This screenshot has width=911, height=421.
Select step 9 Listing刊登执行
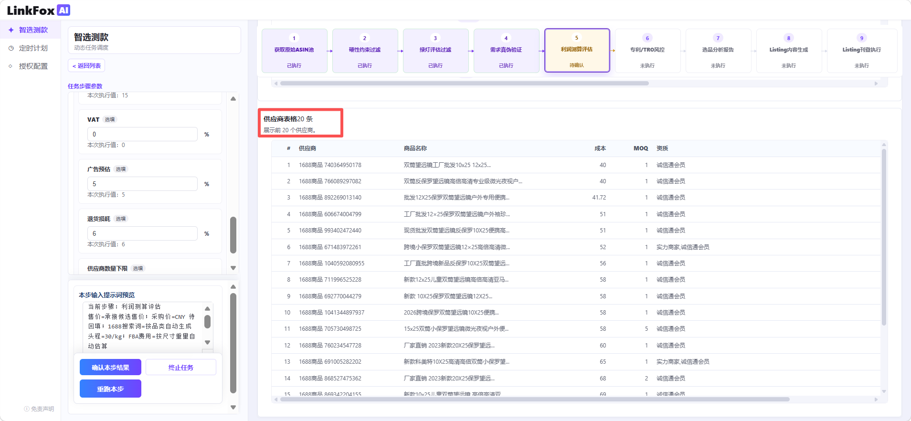[x=862, y=51]
